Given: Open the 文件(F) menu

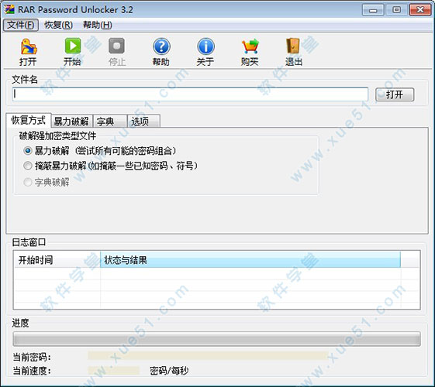Looking at the screenshot, I should [x=20, y=26].
